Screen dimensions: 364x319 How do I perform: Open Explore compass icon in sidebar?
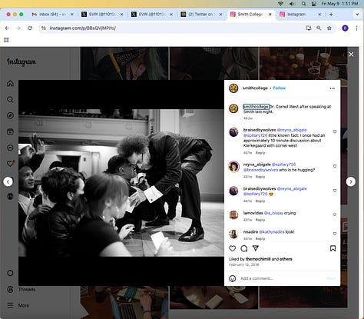click(x=10, y=115)
